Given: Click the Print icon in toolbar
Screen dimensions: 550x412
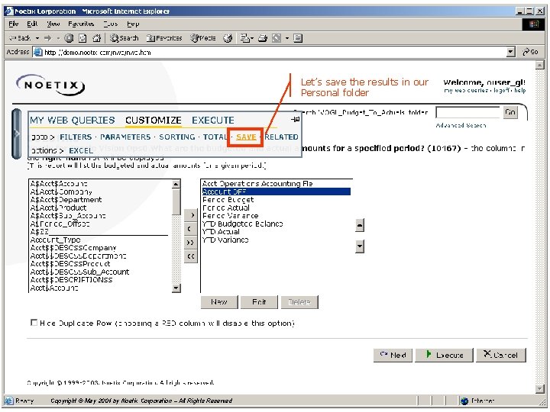Looking at the screenshot, I should 263,38.
